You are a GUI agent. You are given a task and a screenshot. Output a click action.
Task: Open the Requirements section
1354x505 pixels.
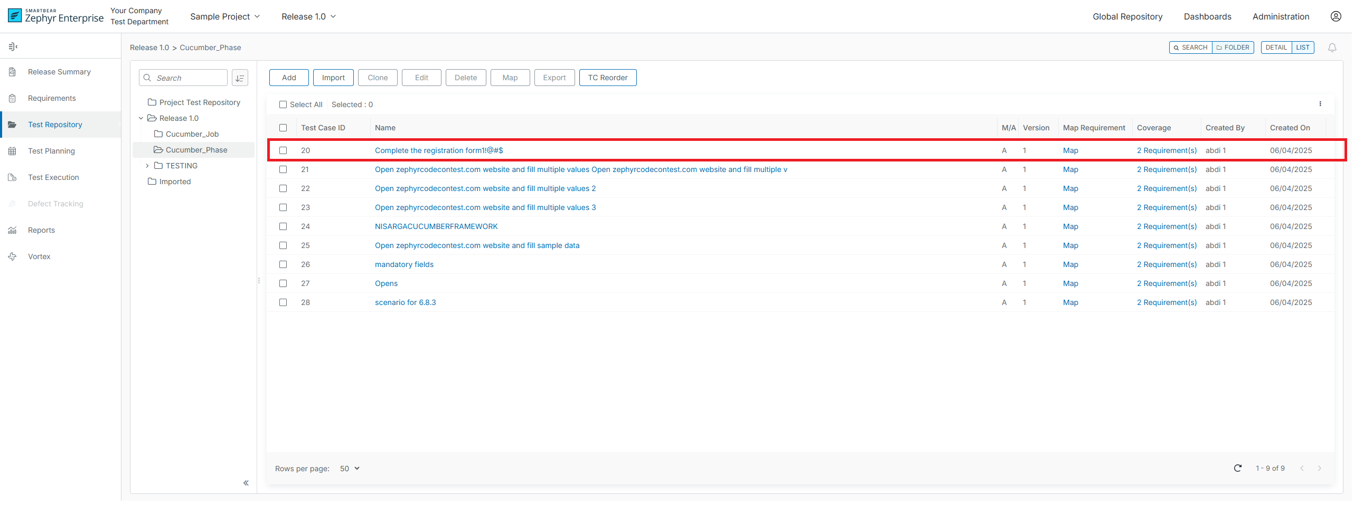(51, 98)
